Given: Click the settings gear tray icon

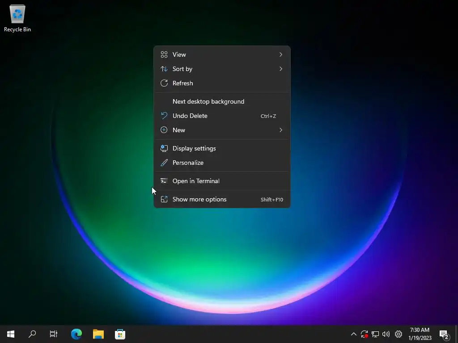Looking at the screenshot, I should (399, 334).
